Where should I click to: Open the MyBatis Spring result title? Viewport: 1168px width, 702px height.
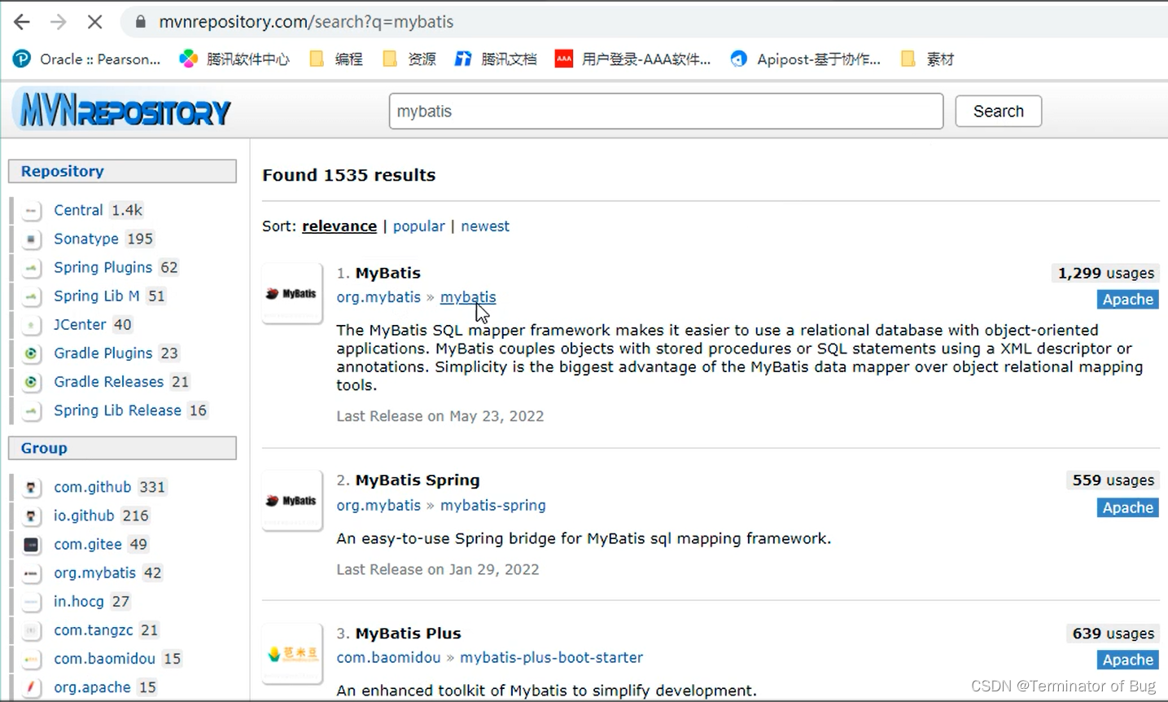418,480
